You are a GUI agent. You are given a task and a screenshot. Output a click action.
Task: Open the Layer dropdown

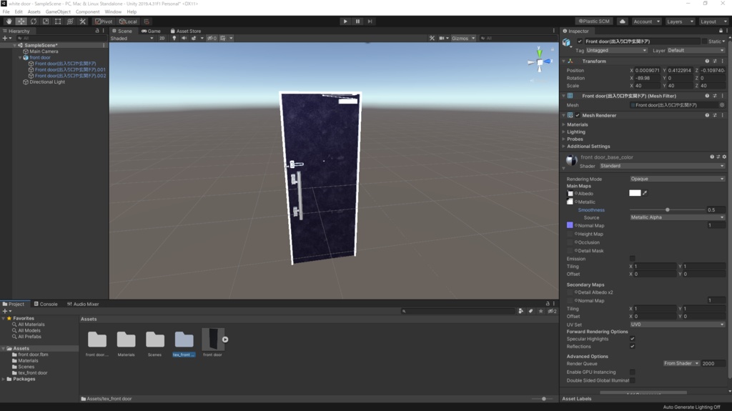click(696, 51)
